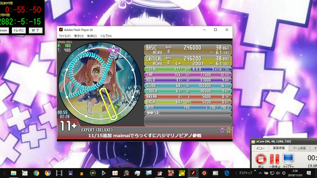Click the Adobe Flash Player title icon
The image size is (317, 178).
(x=61, y=30)
